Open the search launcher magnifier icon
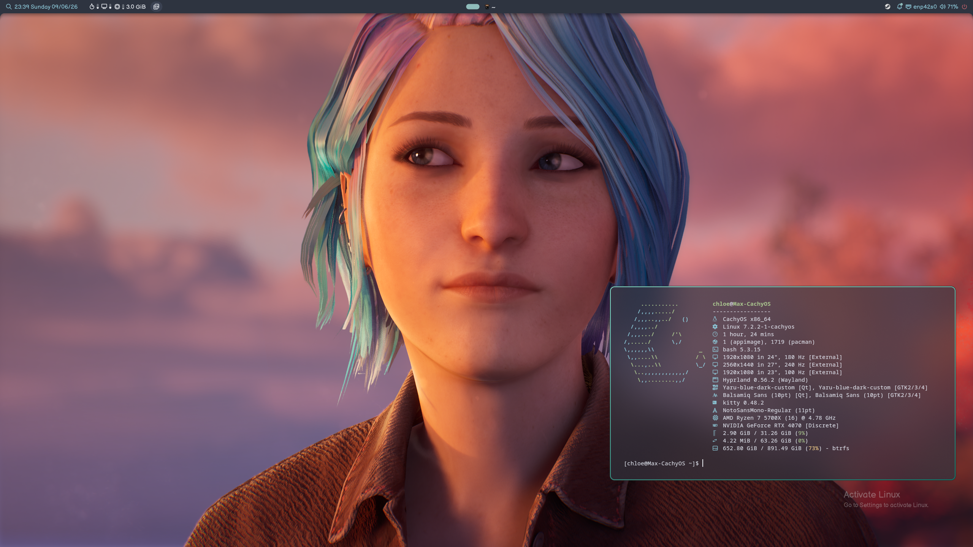 (8, 6)
